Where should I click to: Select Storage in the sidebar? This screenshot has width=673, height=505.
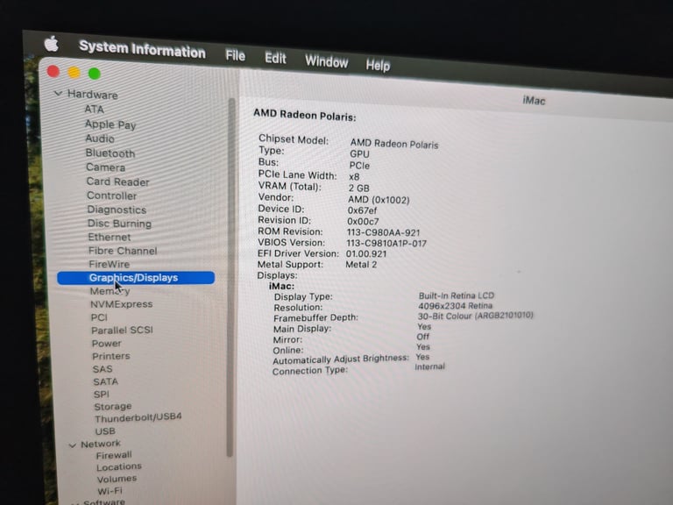[x=113, y=406]
